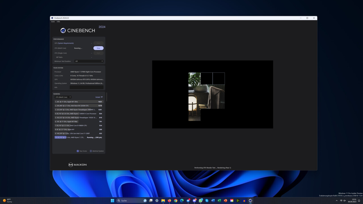
Task: Click the Info text field
Action: 86,87
